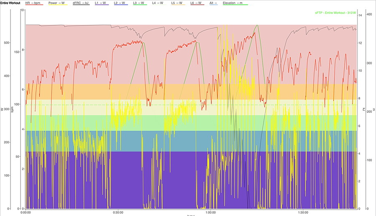Viewport: 376px width, 216px height.
Task: Toggle the HR bpm legend series
Action: pos(33,3)
